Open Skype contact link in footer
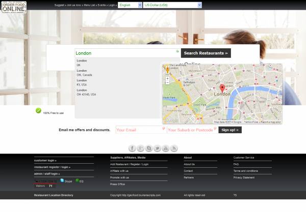306x212 pixels. pyautogui.click(x=66, y=180)
